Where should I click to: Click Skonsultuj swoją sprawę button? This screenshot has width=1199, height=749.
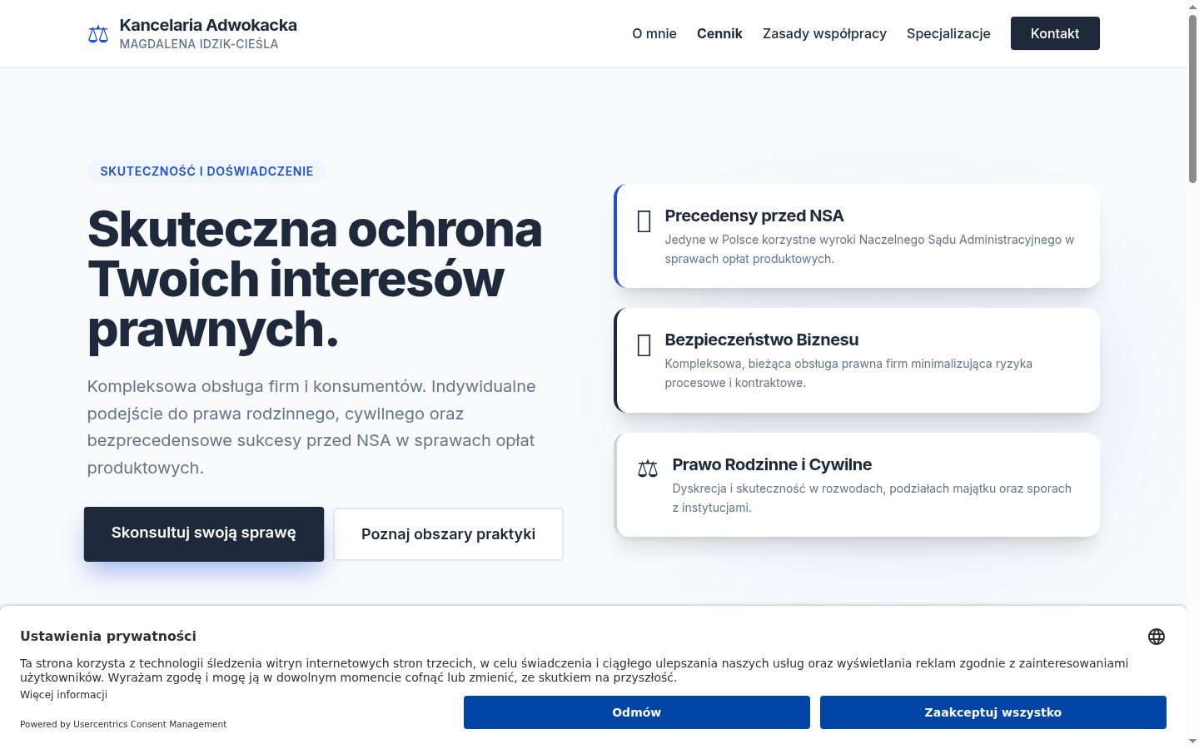204,533
